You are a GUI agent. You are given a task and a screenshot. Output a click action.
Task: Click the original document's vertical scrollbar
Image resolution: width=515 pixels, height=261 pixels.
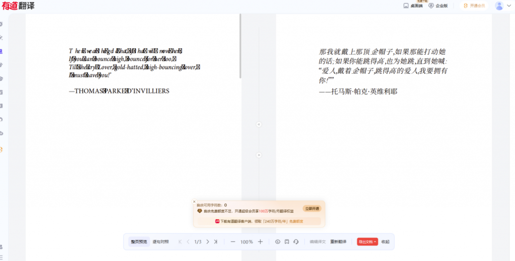240,46
